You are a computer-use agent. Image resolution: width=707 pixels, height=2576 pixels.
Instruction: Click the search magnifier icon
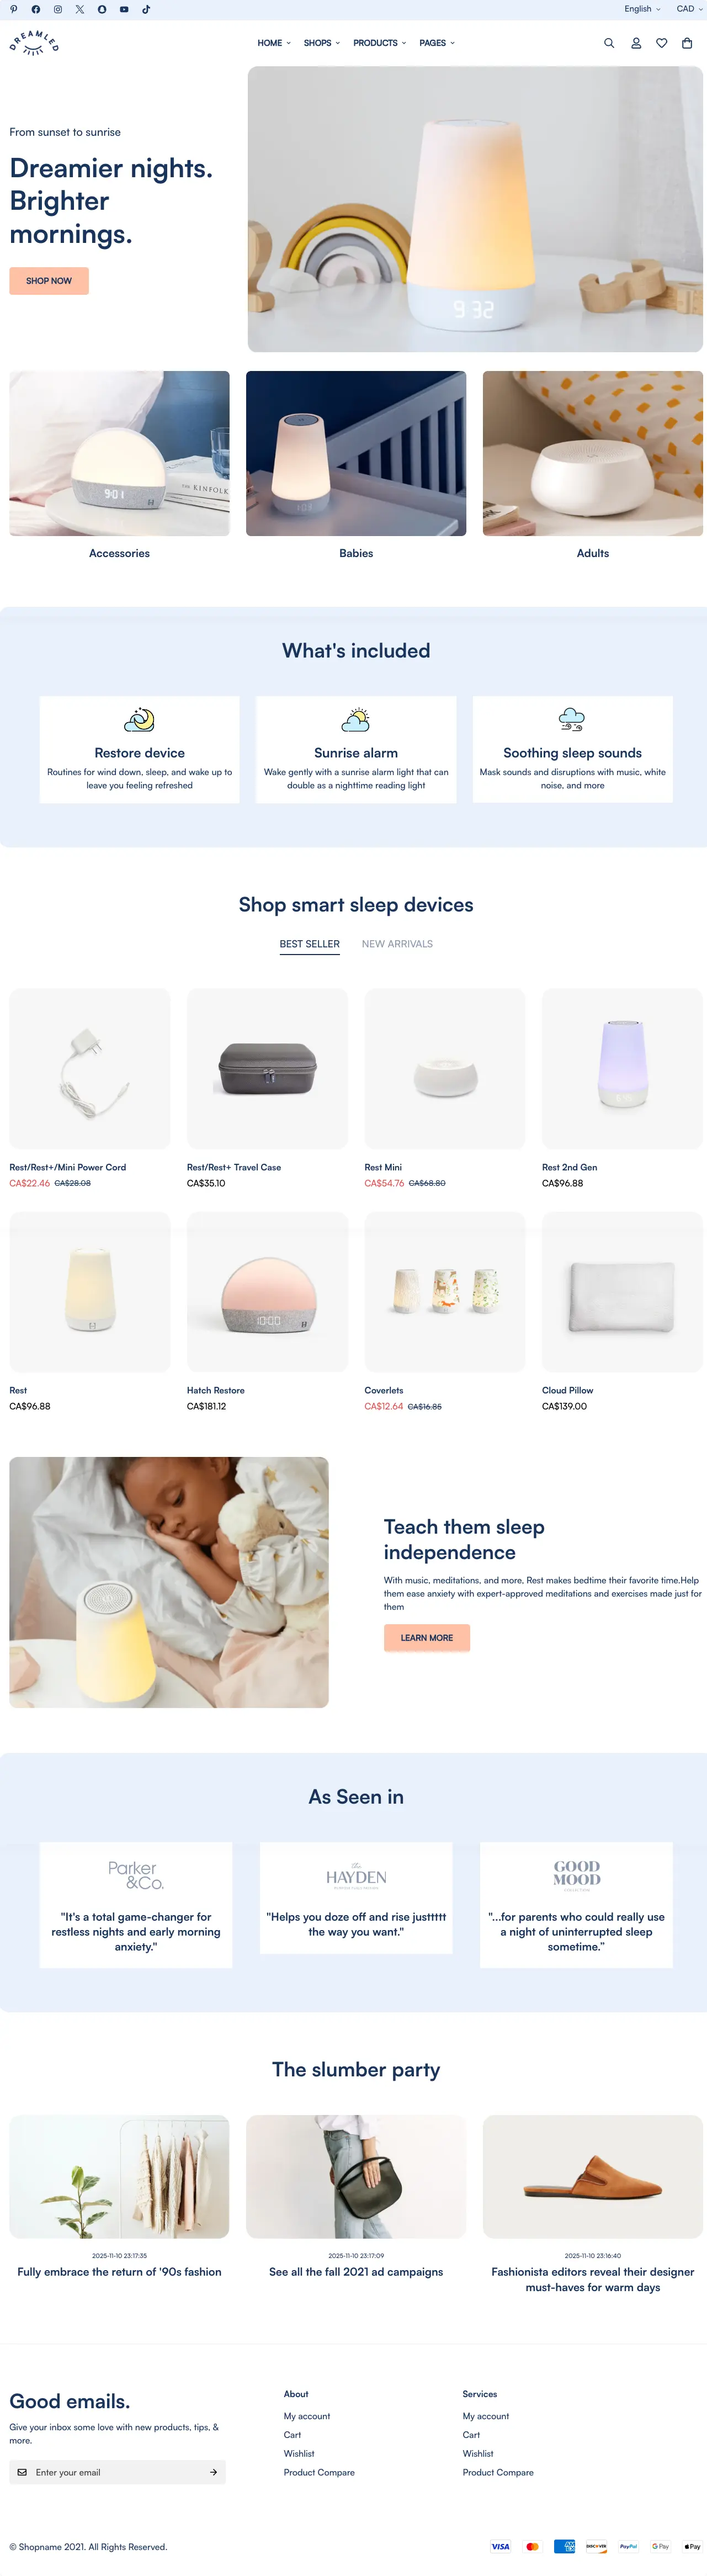tap(609, 43)
